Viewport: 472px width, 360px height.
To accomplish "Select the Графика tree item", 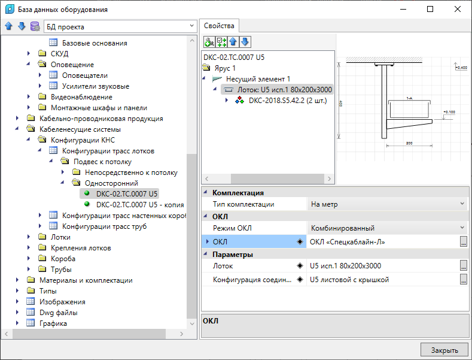I will click(x=53, y=323).
